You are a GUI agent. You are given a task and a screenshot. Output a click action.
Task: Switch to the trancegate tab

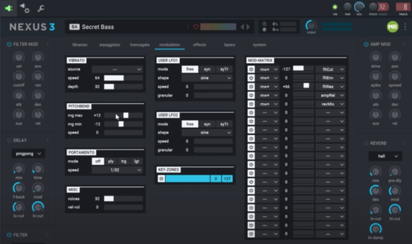[x=140, y=45]
